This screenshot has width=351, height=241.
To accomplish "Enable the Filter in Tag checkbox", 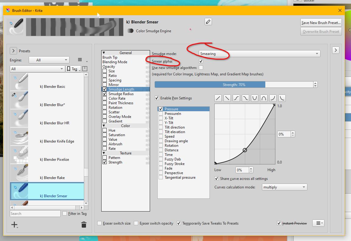I will point(65,214).
